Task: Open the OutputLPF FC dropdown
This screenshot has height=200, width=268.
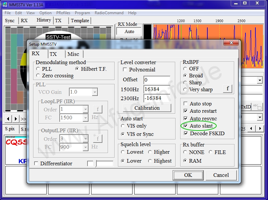Action: click(85, 147)
